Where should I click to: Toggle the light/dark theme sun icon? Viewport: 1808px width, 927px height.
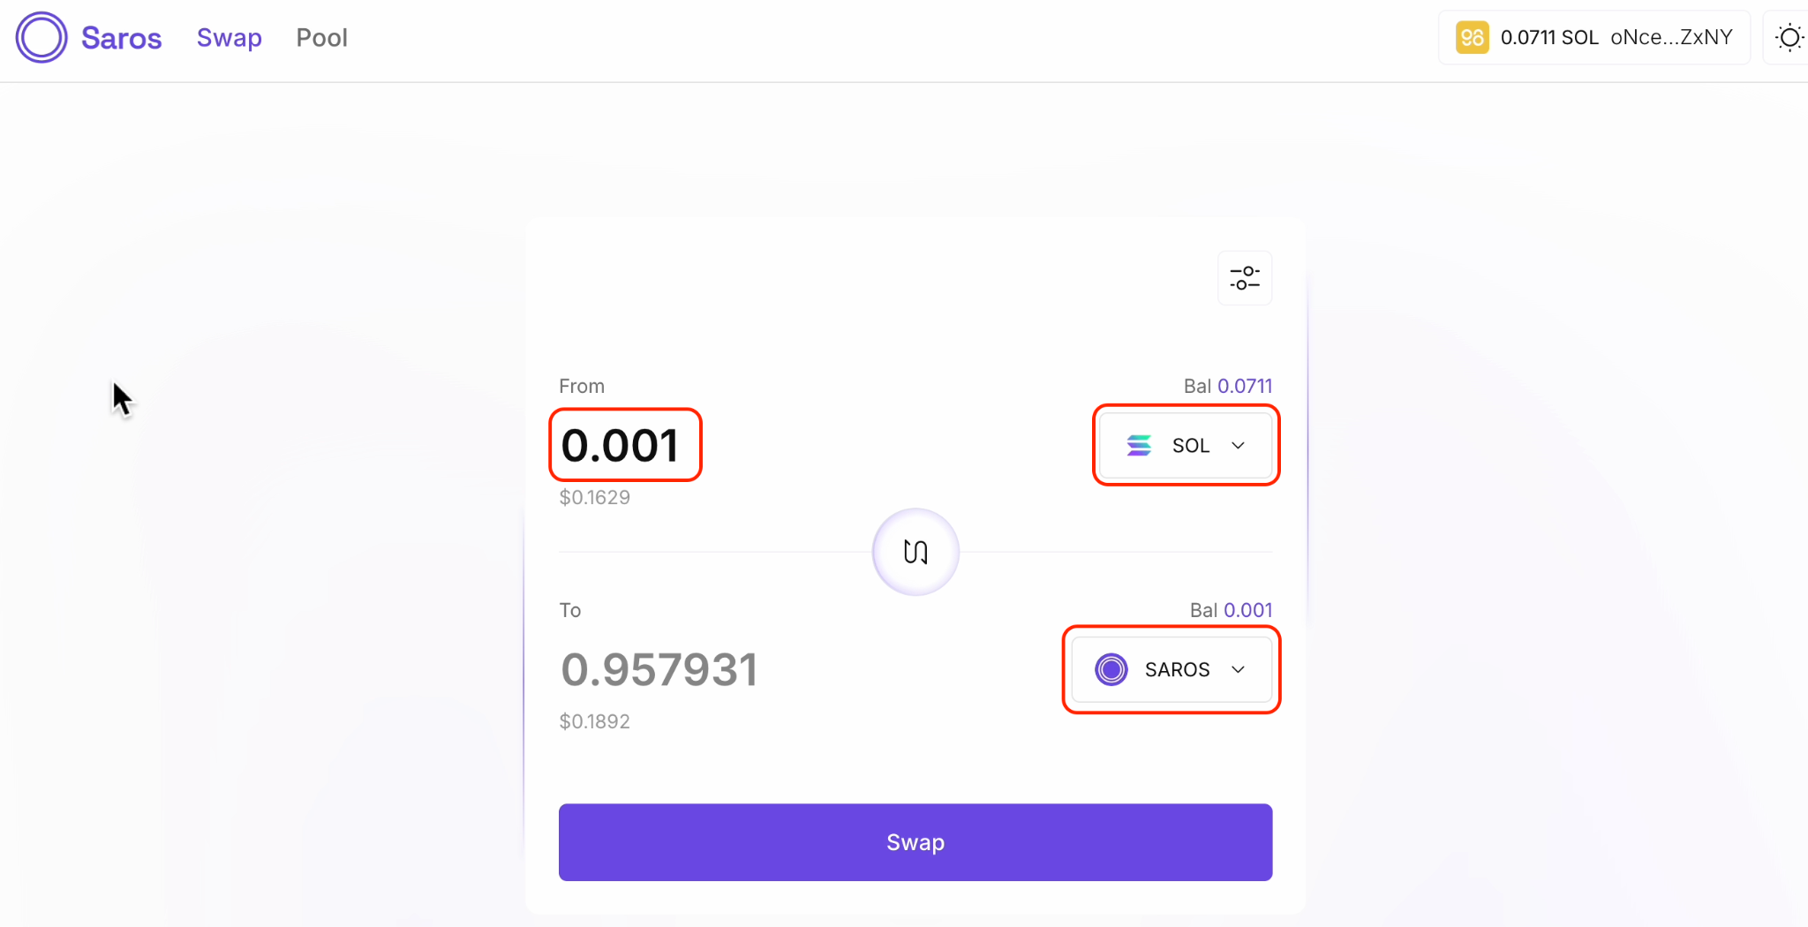tap(1789, 38)
